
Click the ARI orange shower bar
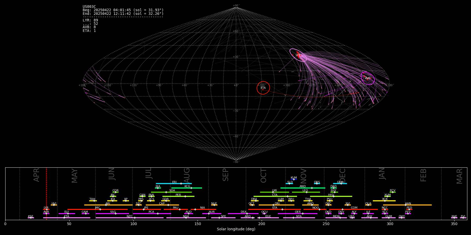[x=108, y=205]
